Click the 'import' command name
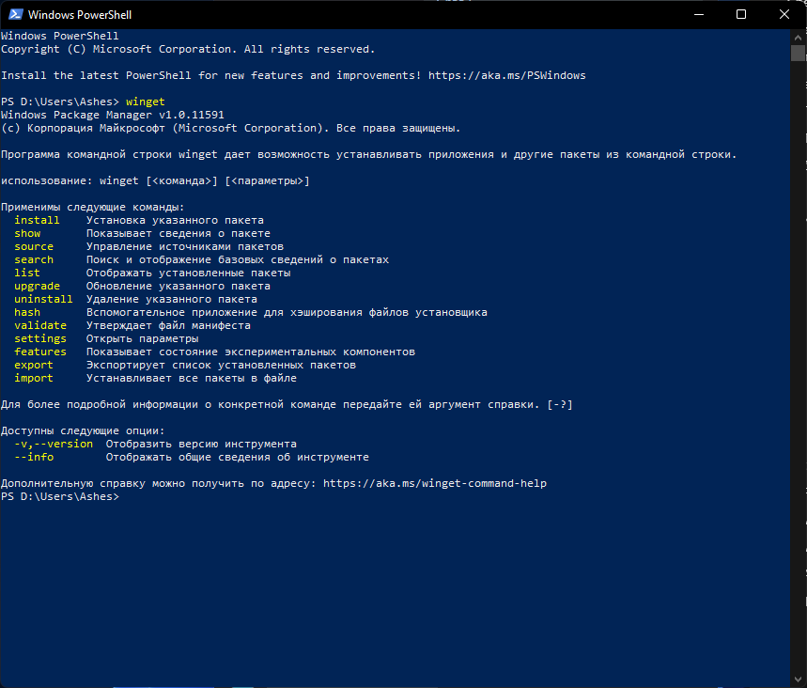Screen dimensions: 807x688 point(34,379)
